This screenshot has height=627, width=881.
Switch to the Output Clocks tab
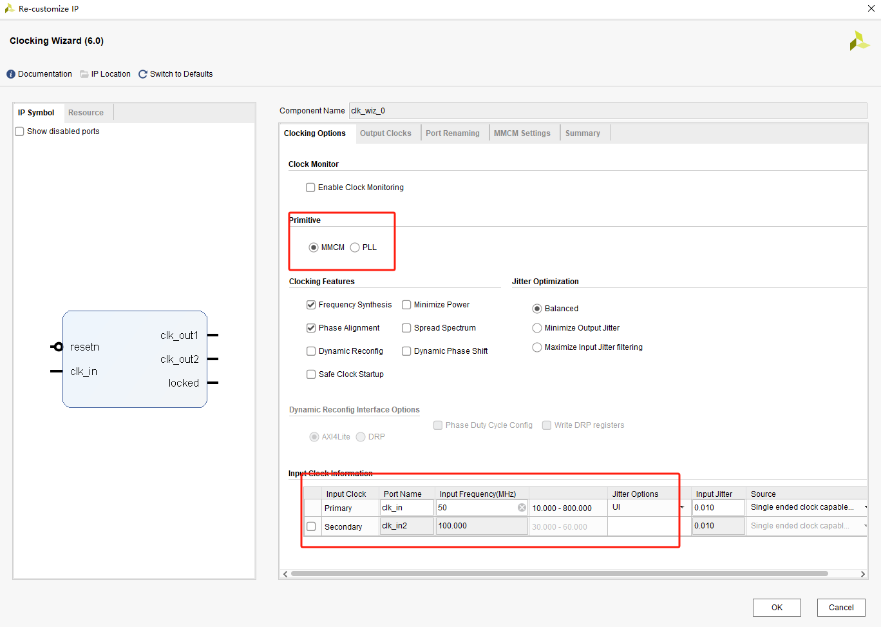(x=385, y=133)
